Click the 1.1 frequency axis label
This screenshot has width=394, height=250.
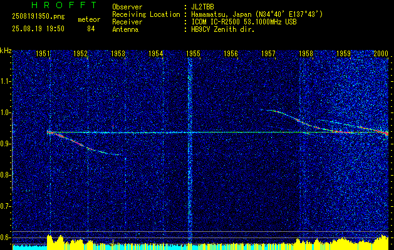pyautogui.click(x=5, y=81)
